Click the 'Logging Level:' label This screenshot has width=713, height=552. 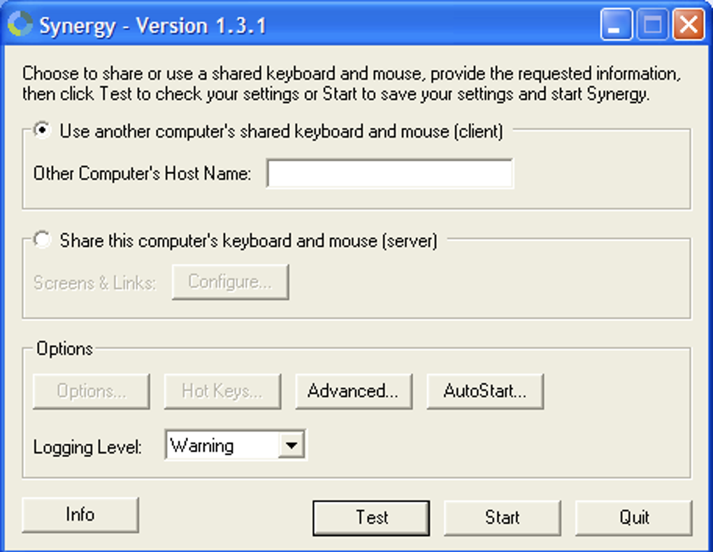click(x=87, y=447)
